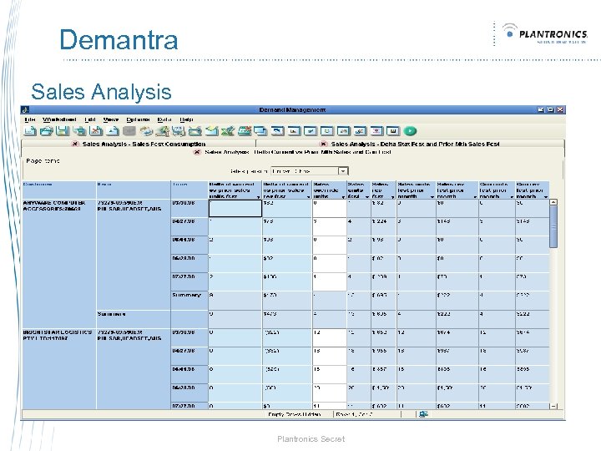Viewport: 601px width, 451px height.
Task: Open the Sales person dropdown
Action: (343, 171)
